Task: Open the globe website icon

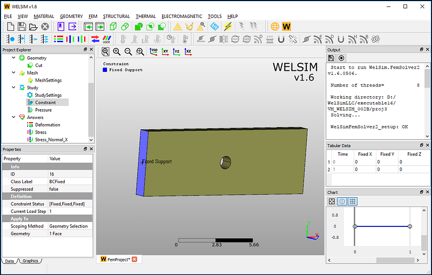Action: tap(275, 26)
